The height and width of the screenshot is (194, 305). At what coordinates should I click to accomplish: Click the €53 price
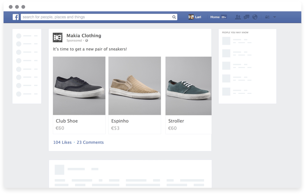click(x=115, y=128)
